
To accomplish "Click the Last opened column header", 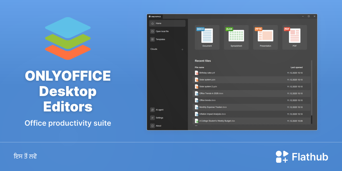I will pos(297,68).
